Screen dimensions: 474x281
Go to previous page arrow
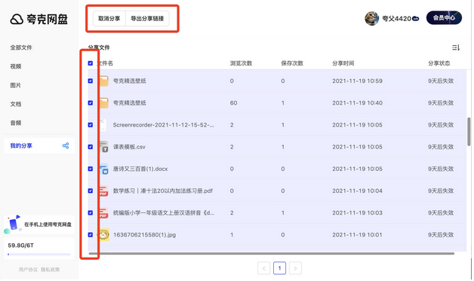[265, 269]
